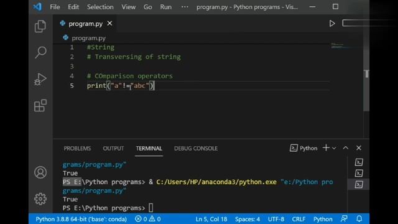Open the Edit menu
Image resolution: width=398 pixels, height=224 pixels.
click(x=73, y=7)
